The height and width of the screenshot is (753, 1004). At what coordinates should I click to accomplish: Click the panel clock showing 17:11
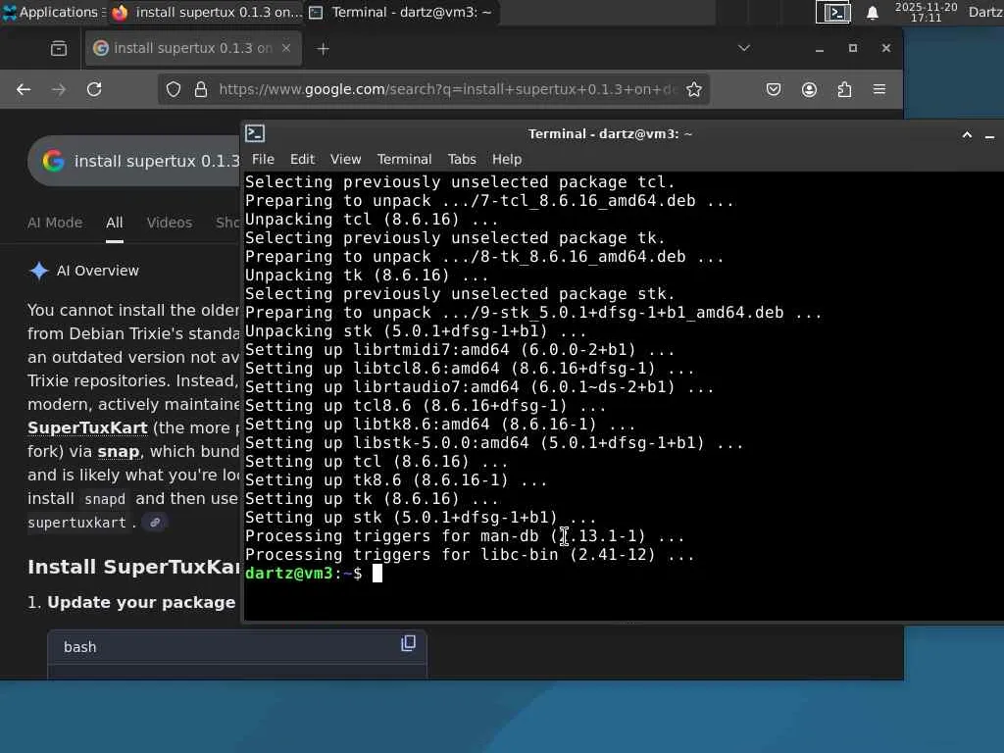pos(926,12)
